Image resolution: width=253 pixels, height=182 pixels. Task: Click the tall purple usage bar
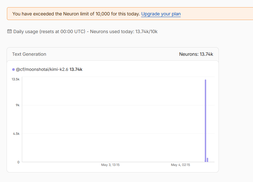point(205,120)
